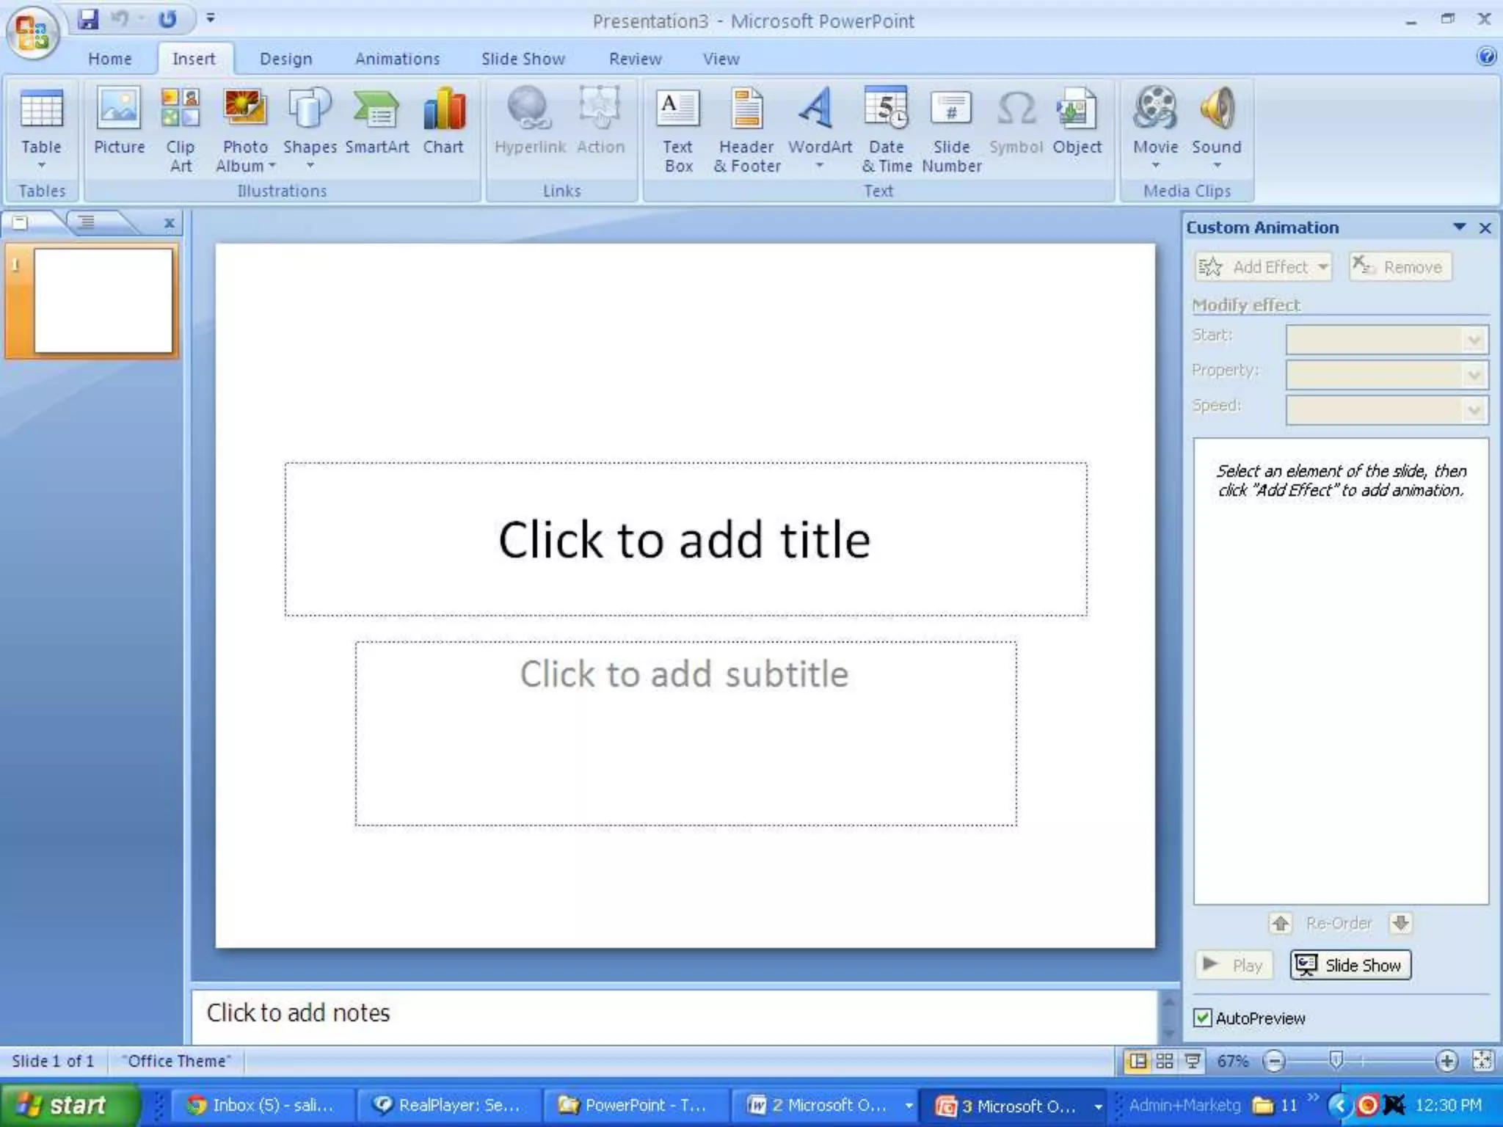Switch to Outline tab in pane
The height and width of the screenshot is (1127, 1503).
pos(87,222)
